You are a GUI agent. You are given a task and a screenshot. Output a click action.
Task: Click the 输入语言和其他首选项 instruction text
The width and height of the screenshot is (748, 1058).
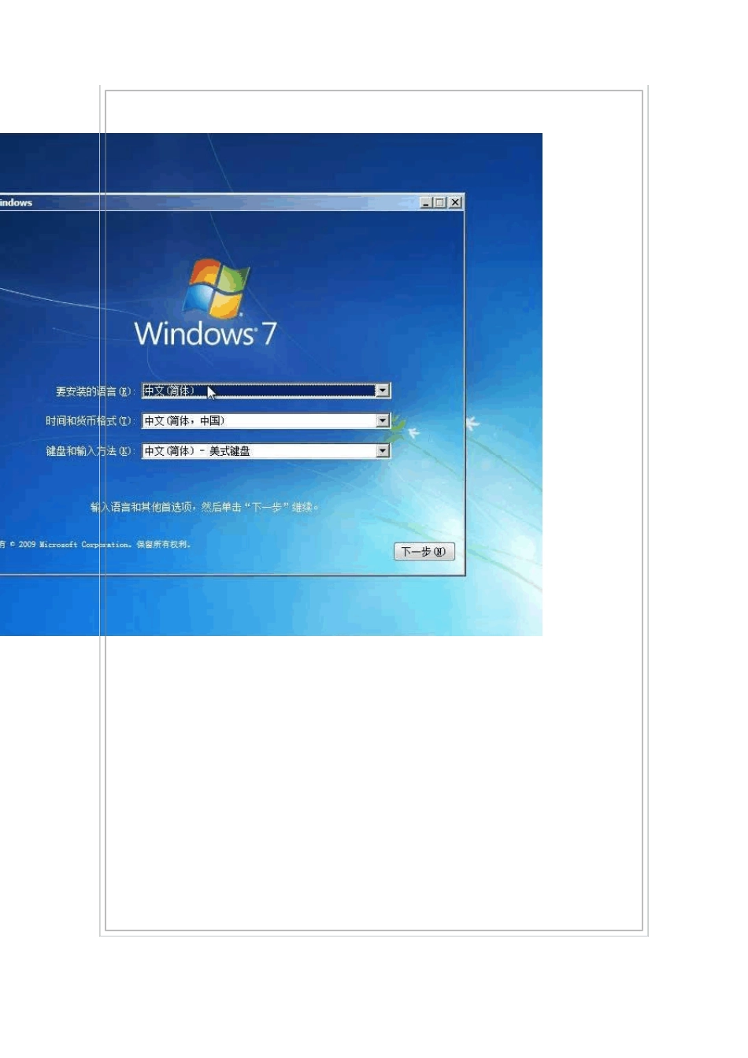click(205, 507)
